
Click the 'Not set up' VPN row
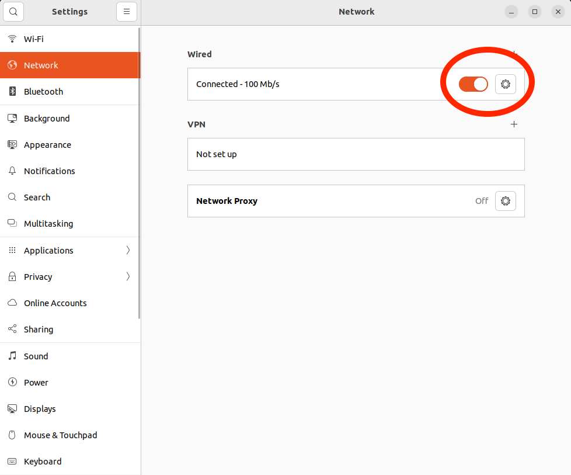pyautogui.click(x=356, y=154)
